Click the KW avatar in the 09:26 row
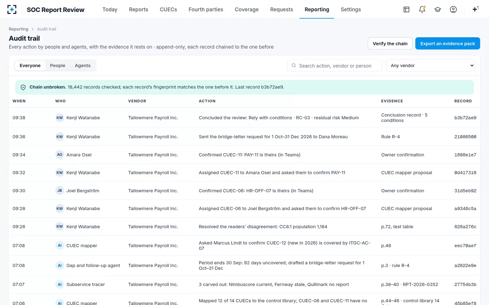The height and width of the screenshot is (305, 489). pos(60,226)
